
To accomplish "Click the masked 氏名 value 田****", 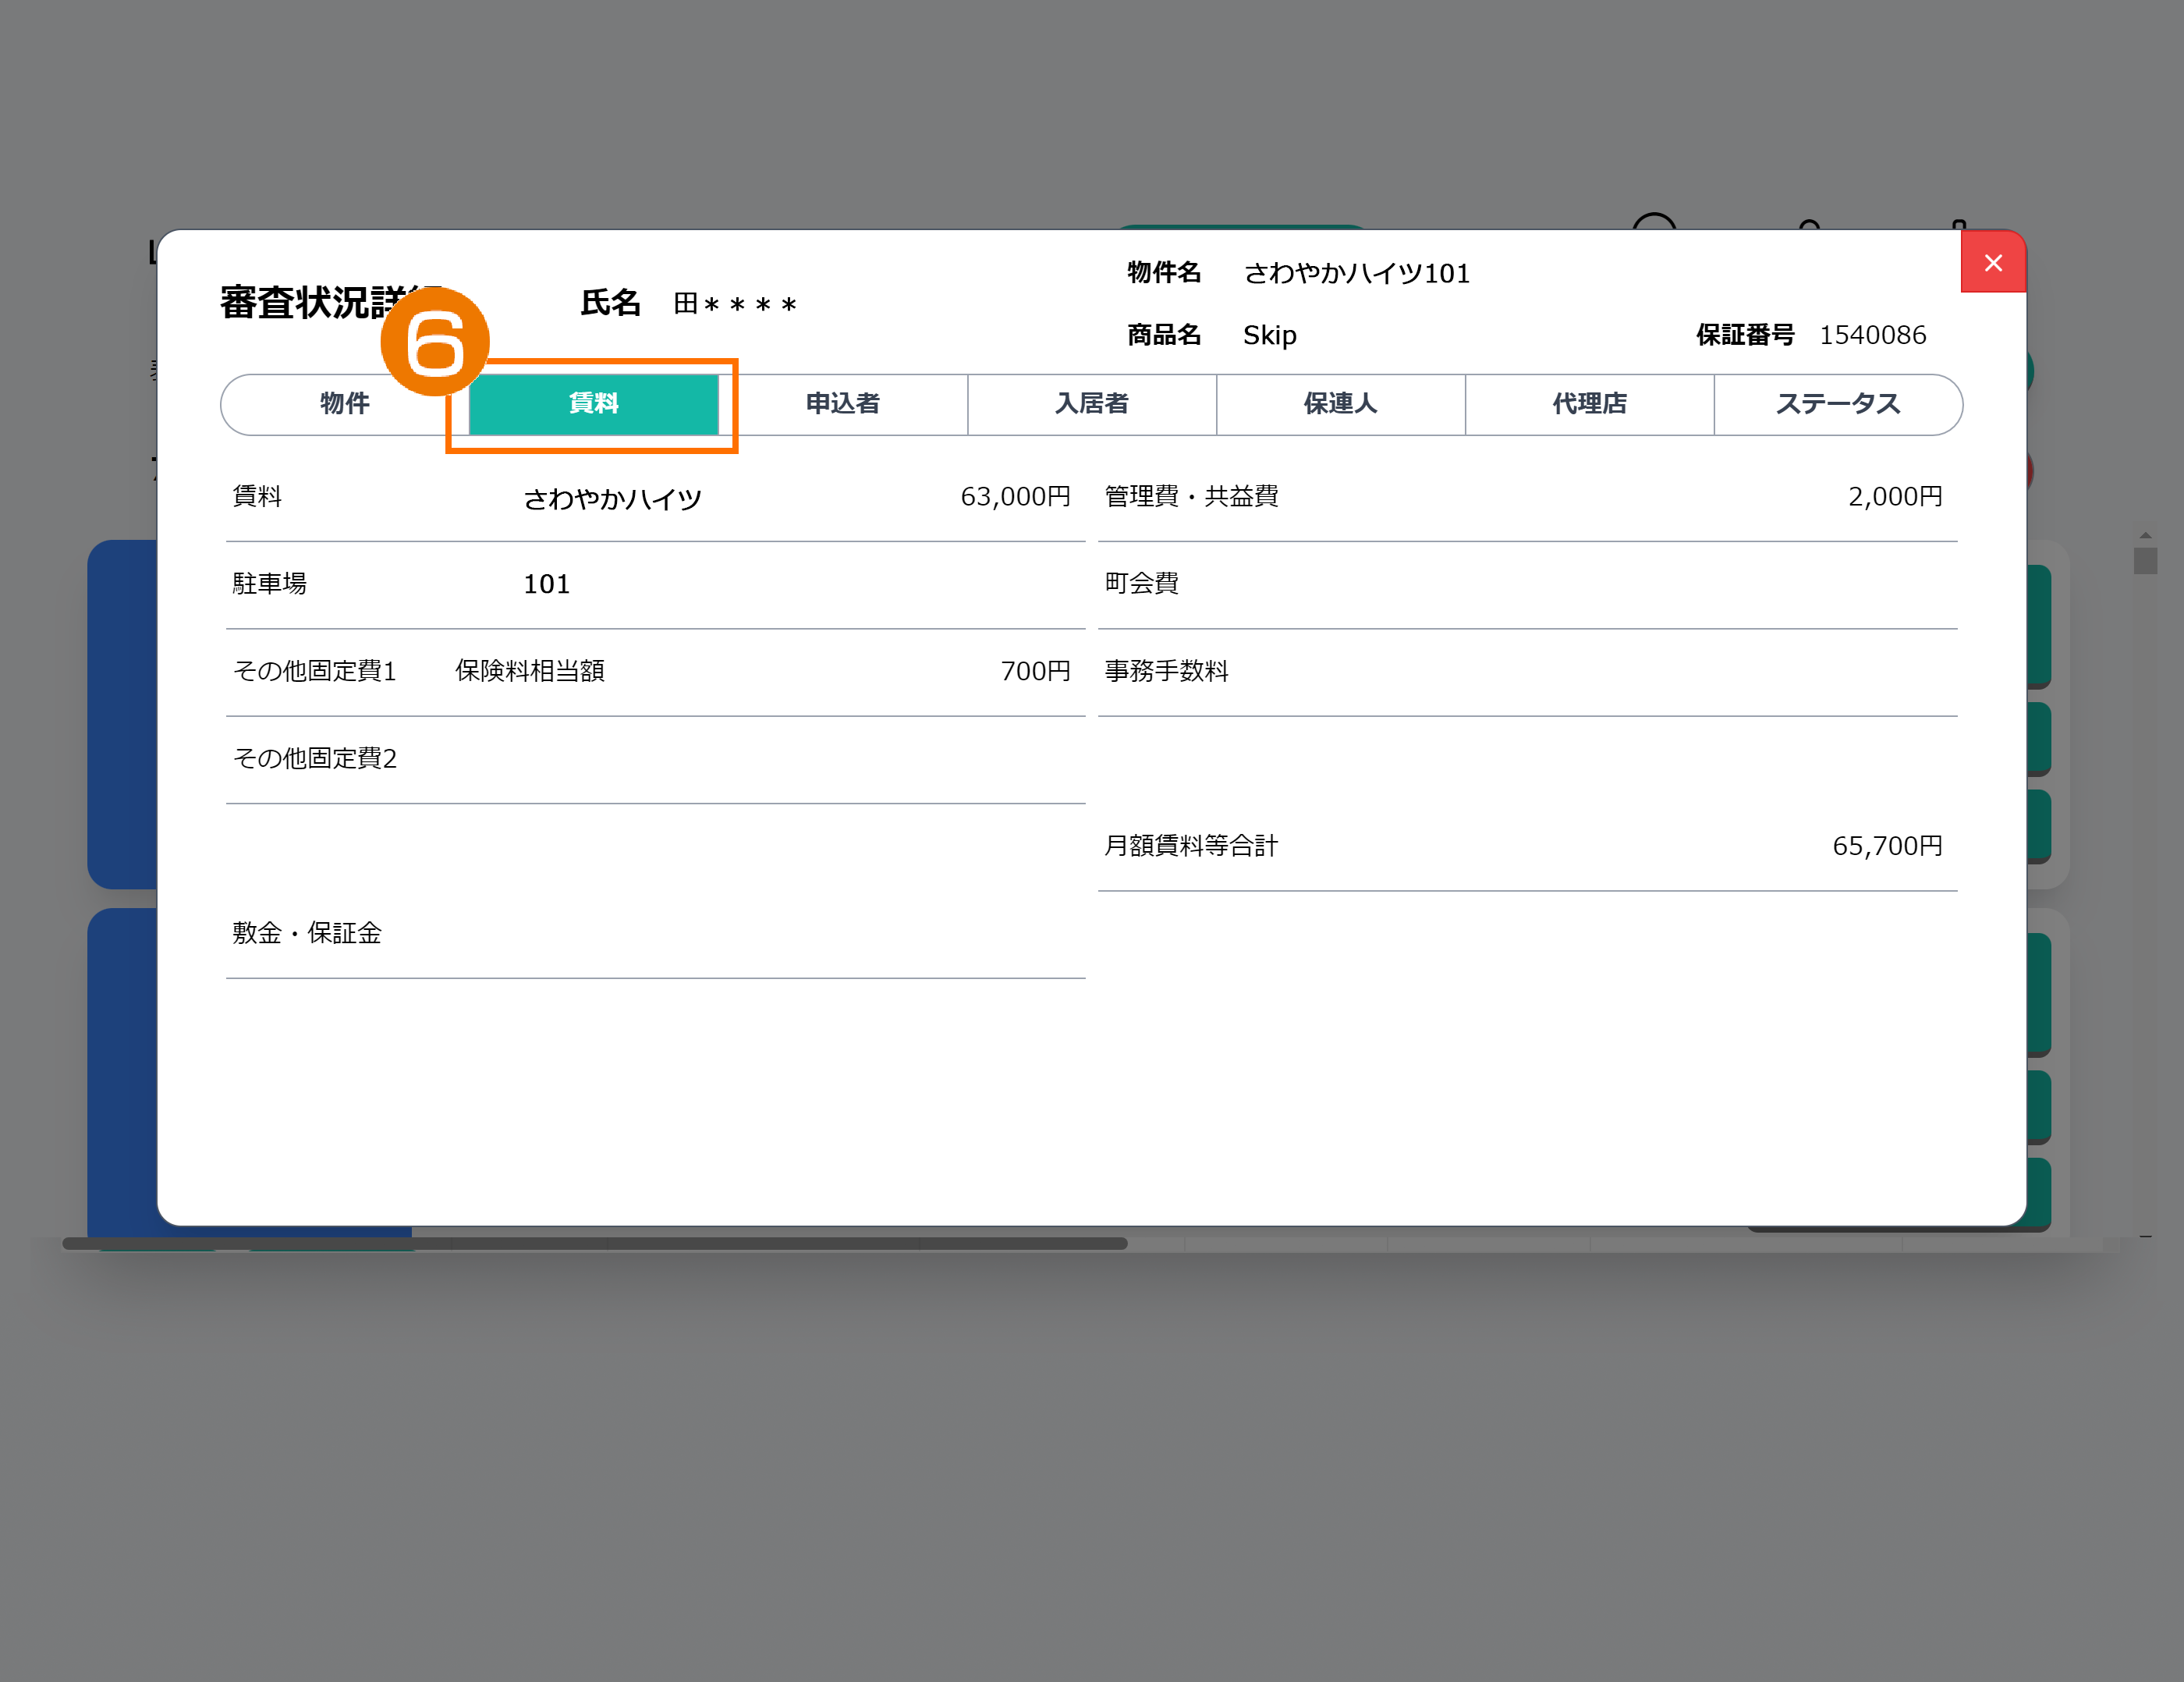I will (734, 304).
